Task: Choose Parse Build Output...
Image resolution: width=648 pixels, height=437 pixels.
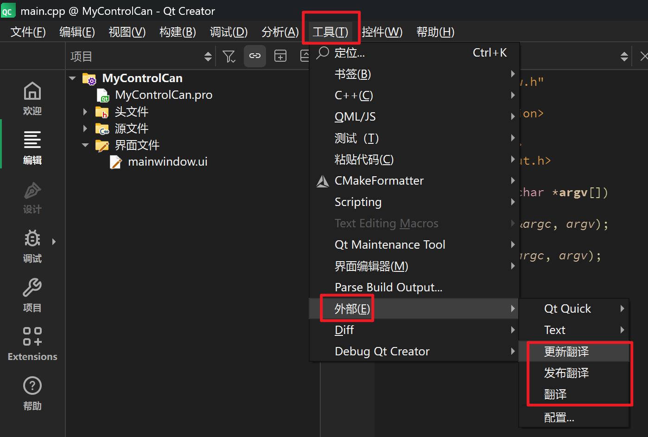Action: pyautogui.click(x=414, y=288)
